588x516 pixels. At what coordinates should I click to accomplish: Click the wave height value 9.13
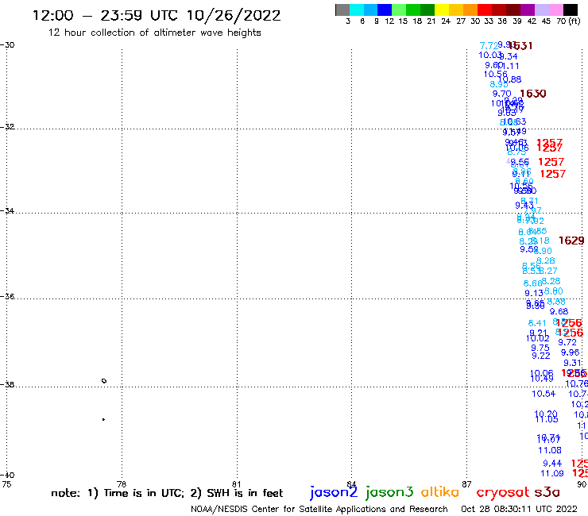[534, 294]
